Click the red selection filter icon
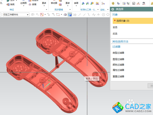Image resolution: width=153 pixels, height=115 pixels. click(x=42, y=15)
